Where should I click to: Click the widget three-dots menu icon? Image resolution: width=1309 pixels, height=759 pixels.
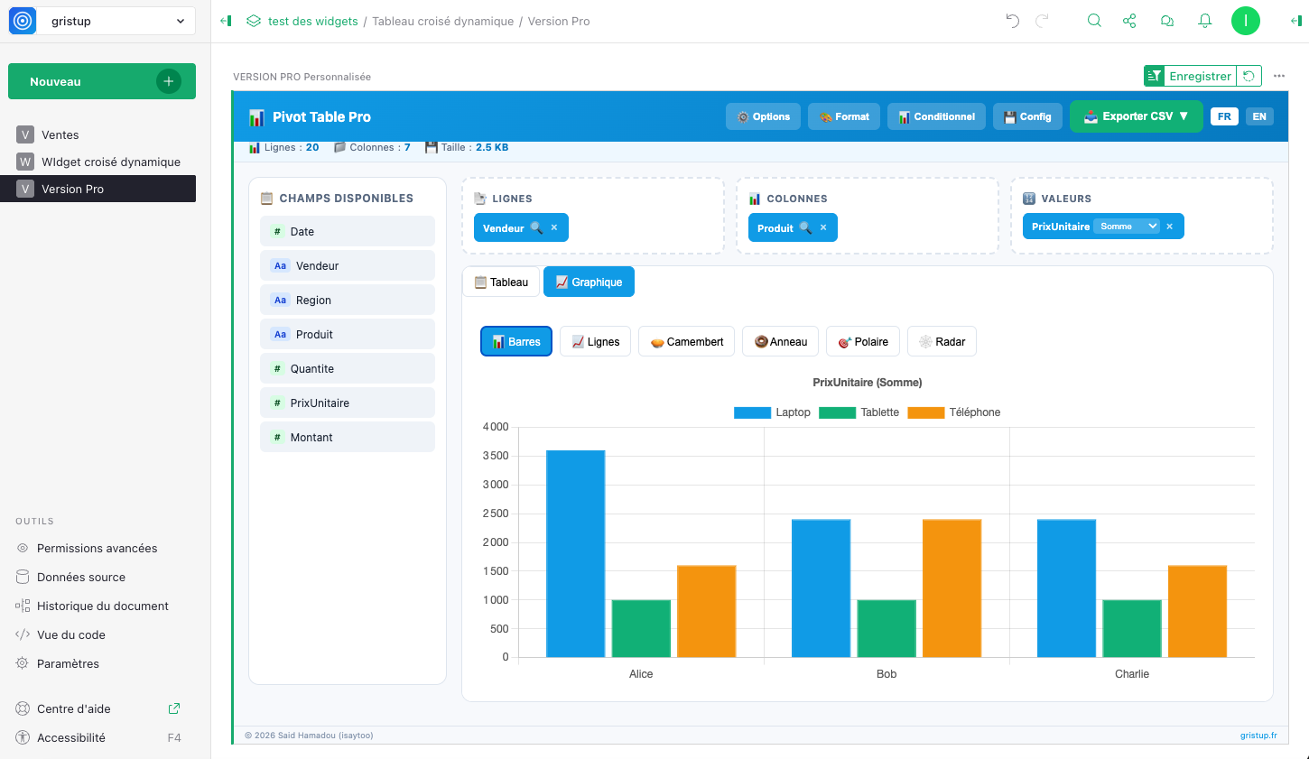click(1279, 76)
